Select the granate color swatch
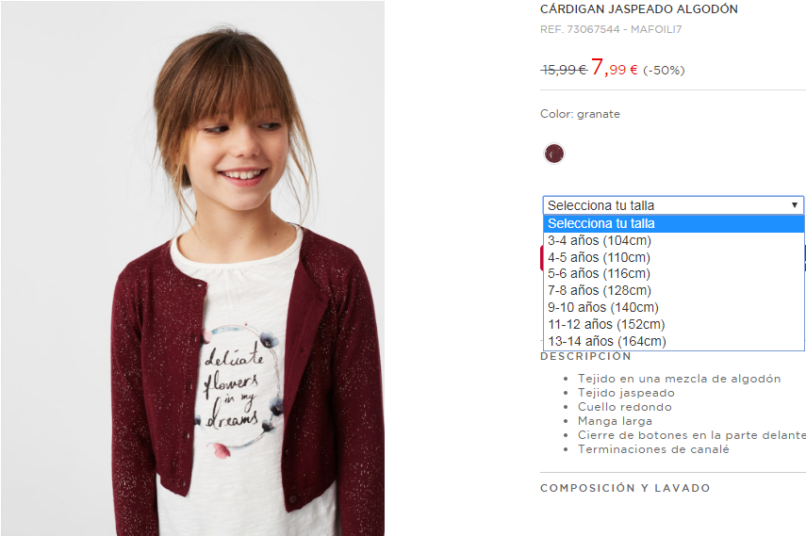 click(x=554, y=154)
